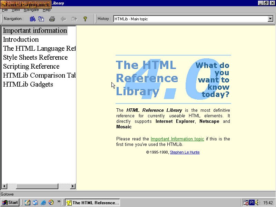Open the Help menu

pyautogui.click(x=47, y=10)
